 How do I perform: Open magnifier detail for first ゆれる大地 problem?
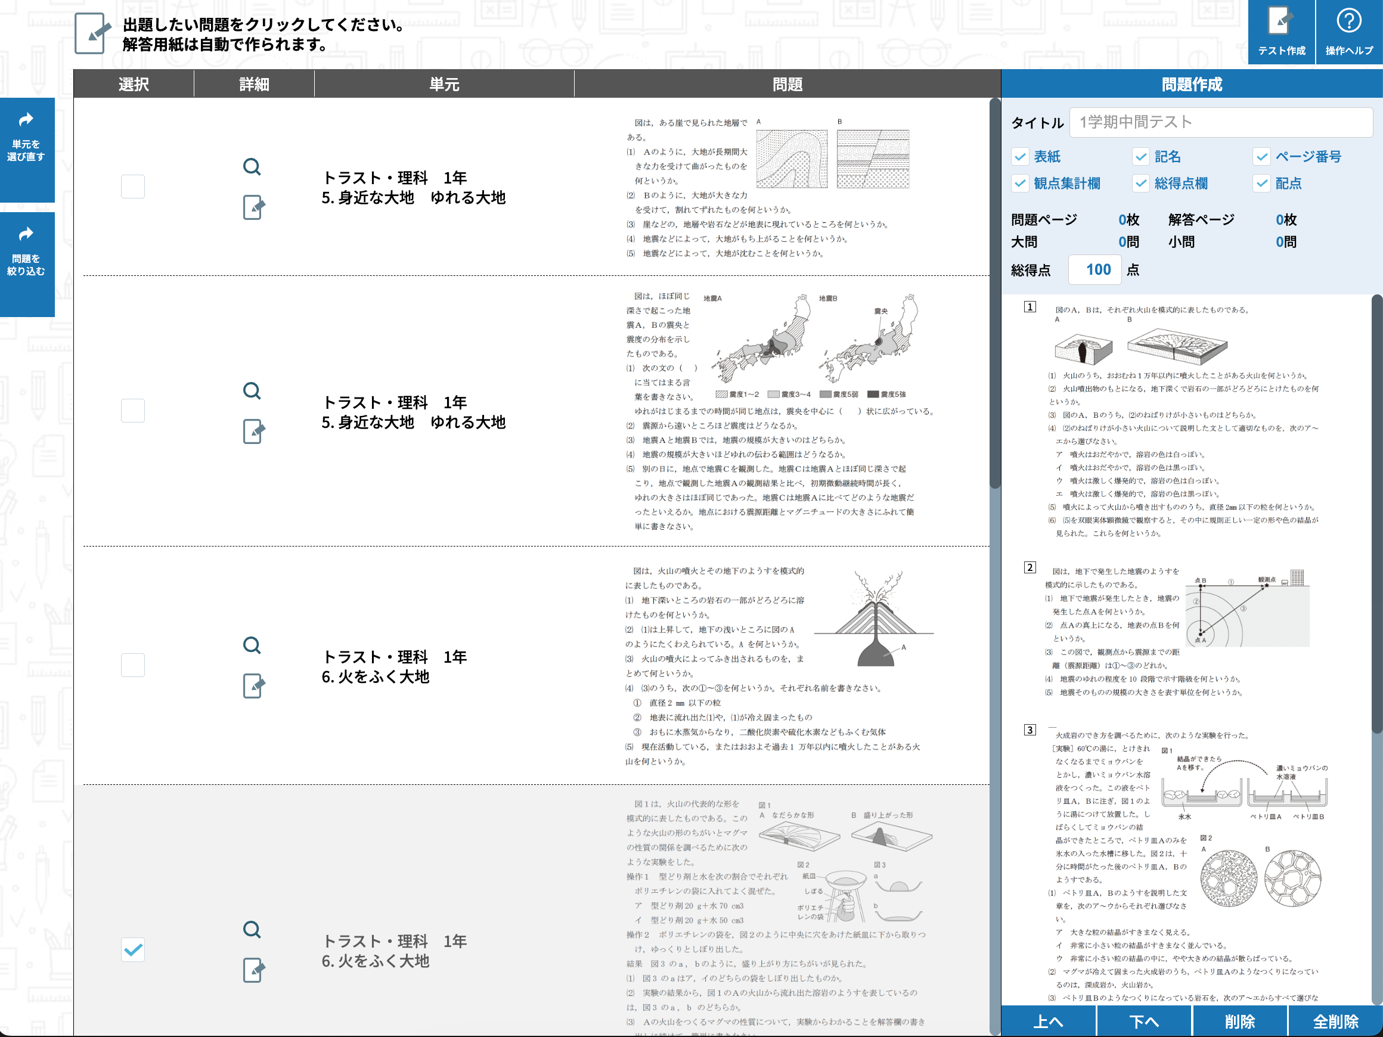[x=252, y=166]
